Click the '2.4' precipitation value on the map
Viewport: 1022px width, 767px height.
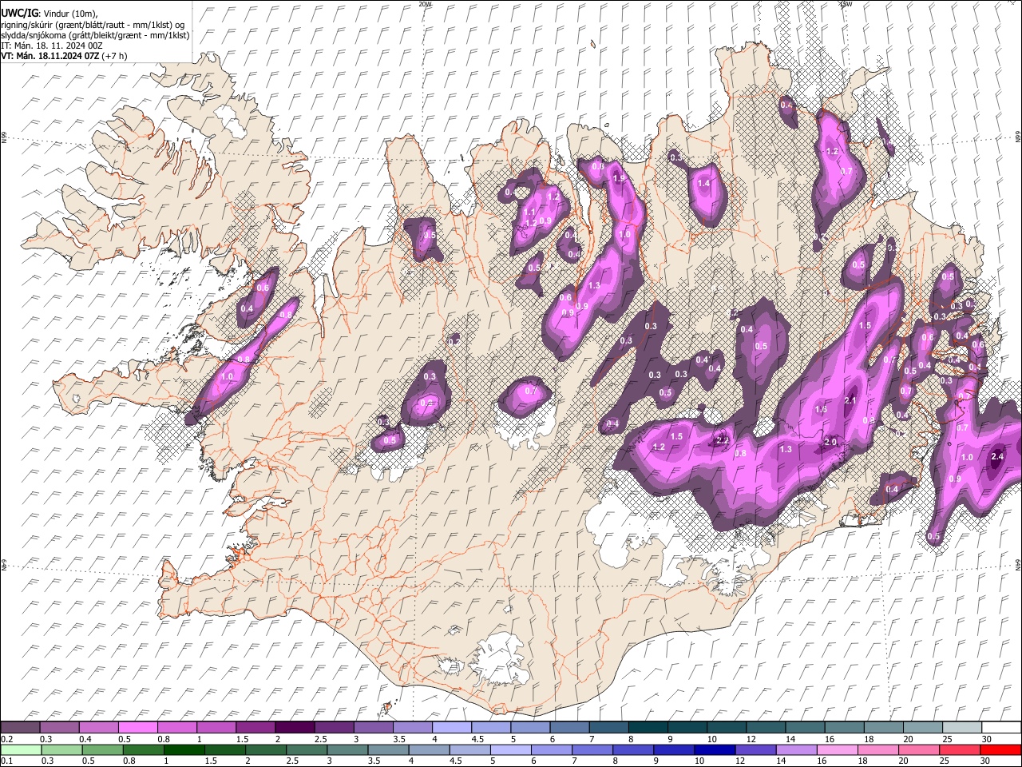tap(996, 457)
